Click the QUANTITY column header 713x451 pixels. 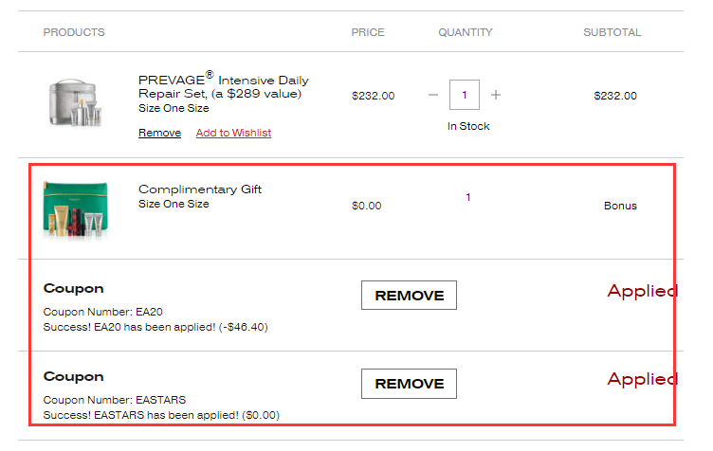tap(465, 32)
